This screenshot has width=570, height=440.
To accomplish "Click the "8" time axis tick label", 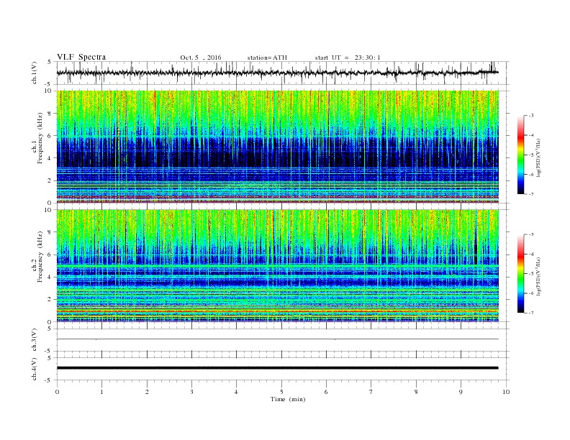I will (416, 392).
